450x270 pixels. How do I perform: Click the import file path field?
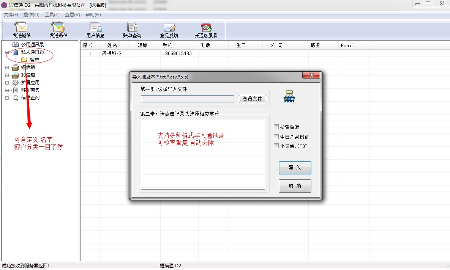(187, 99)
